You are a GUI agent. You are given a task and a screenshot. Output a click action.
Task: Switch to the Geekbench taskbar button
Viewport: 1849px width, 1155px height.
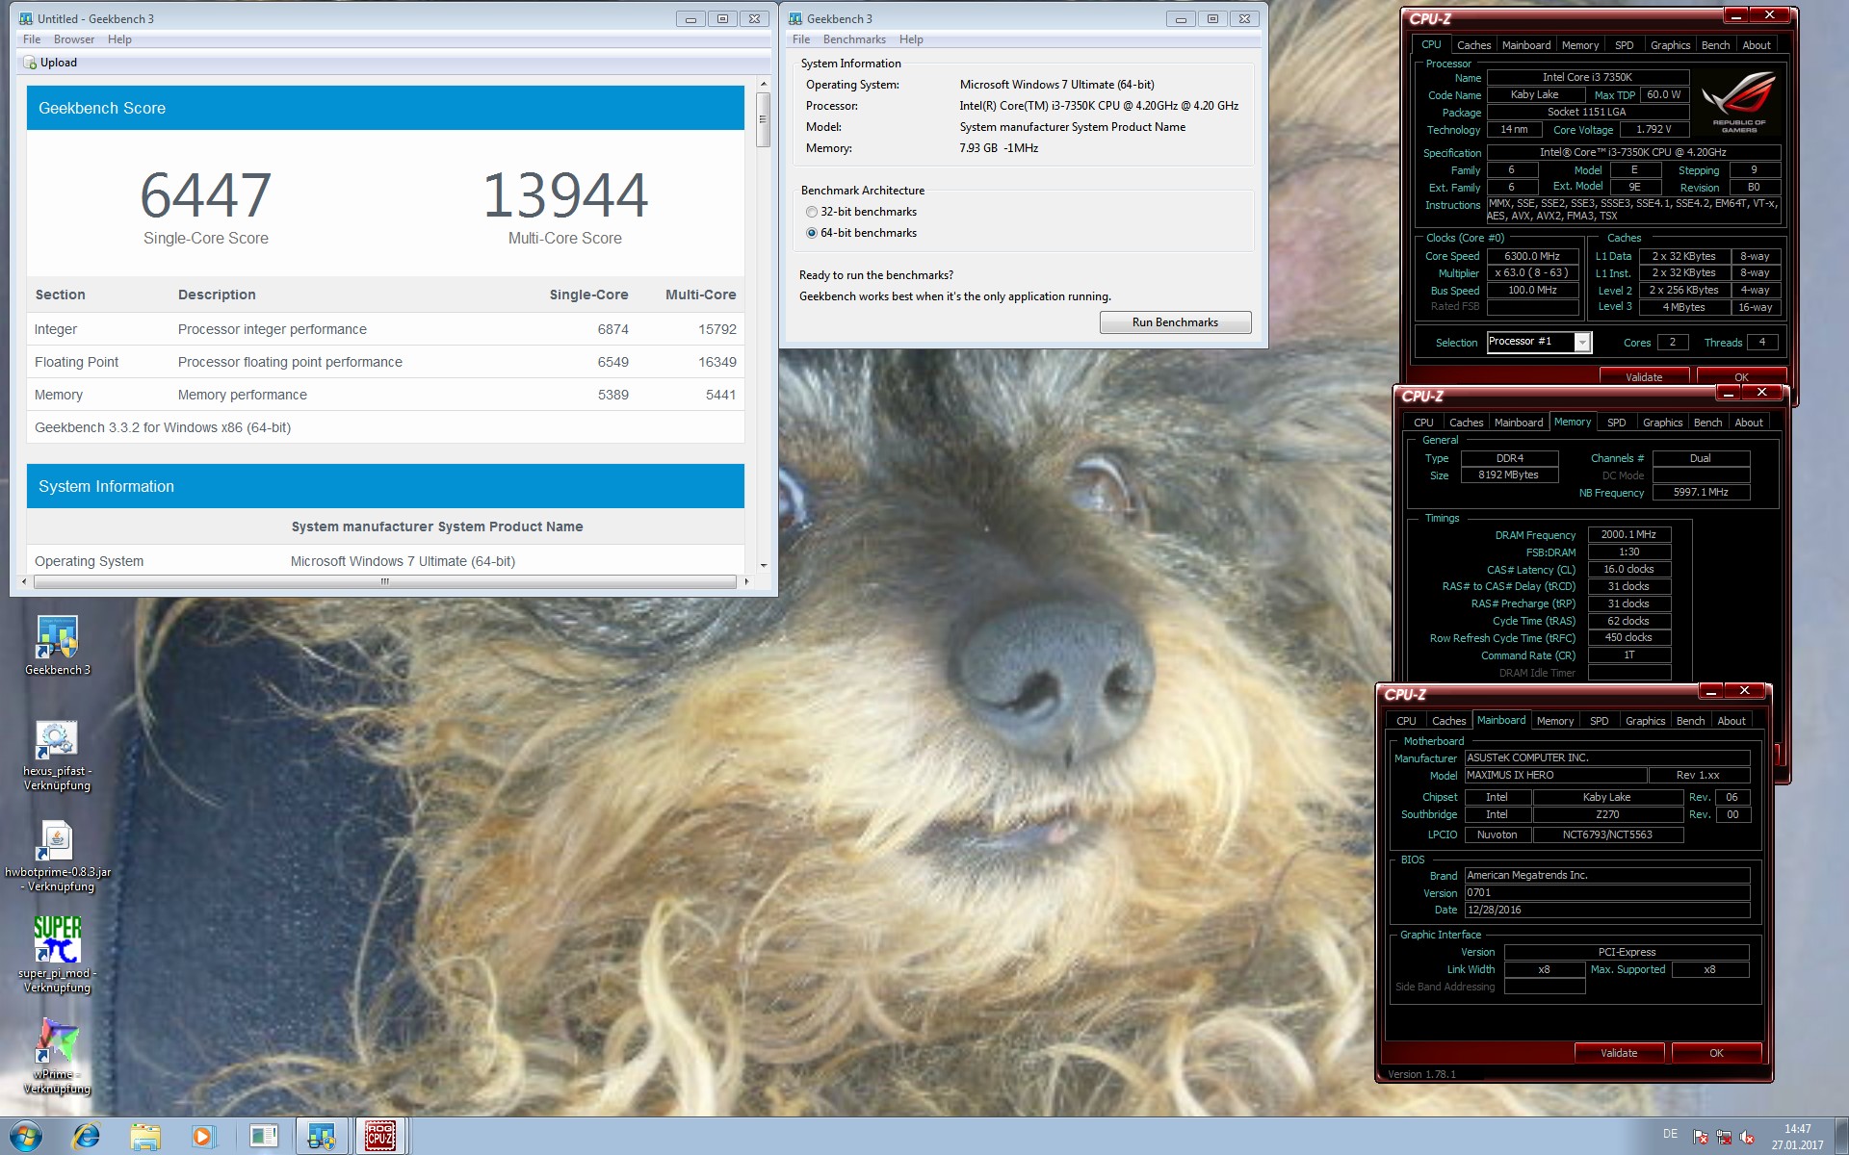(322, 1137)
